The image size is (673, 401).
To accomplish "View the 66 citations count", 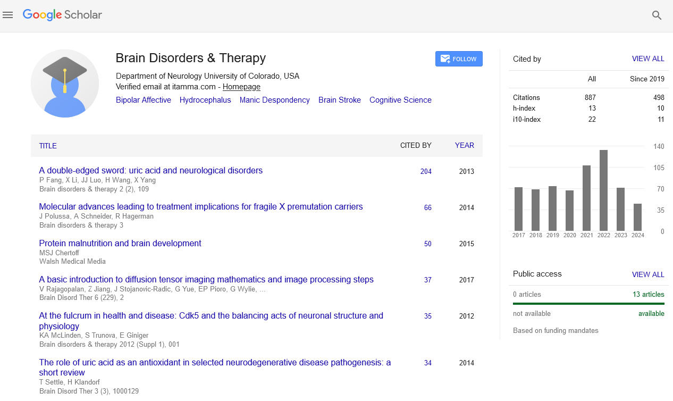I will (x=428, y=207).
